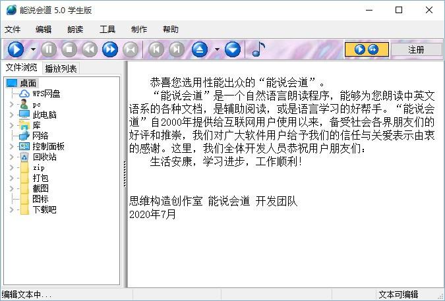Click the globe app icon in titlebar
445x301 pixels.
(11, 10)
